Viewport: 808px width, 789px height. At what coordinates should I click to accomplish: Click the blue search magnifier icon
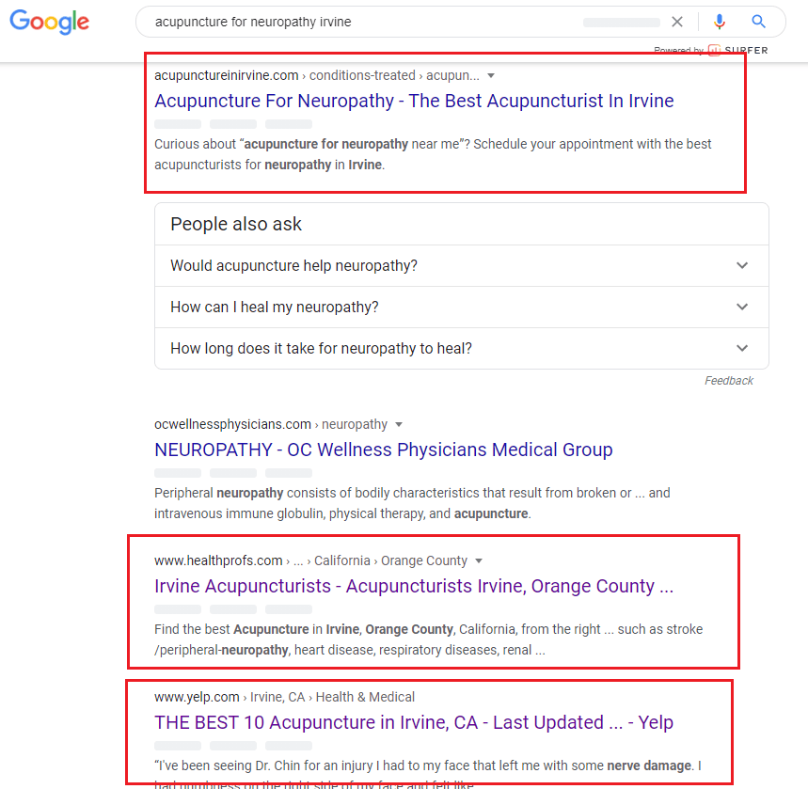tap(758, 22)
